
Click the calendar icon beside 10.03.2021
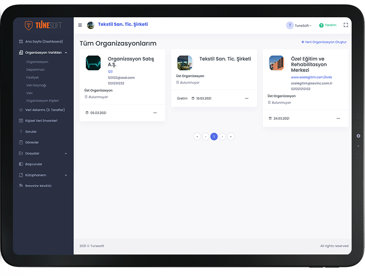tap(193, 98)
